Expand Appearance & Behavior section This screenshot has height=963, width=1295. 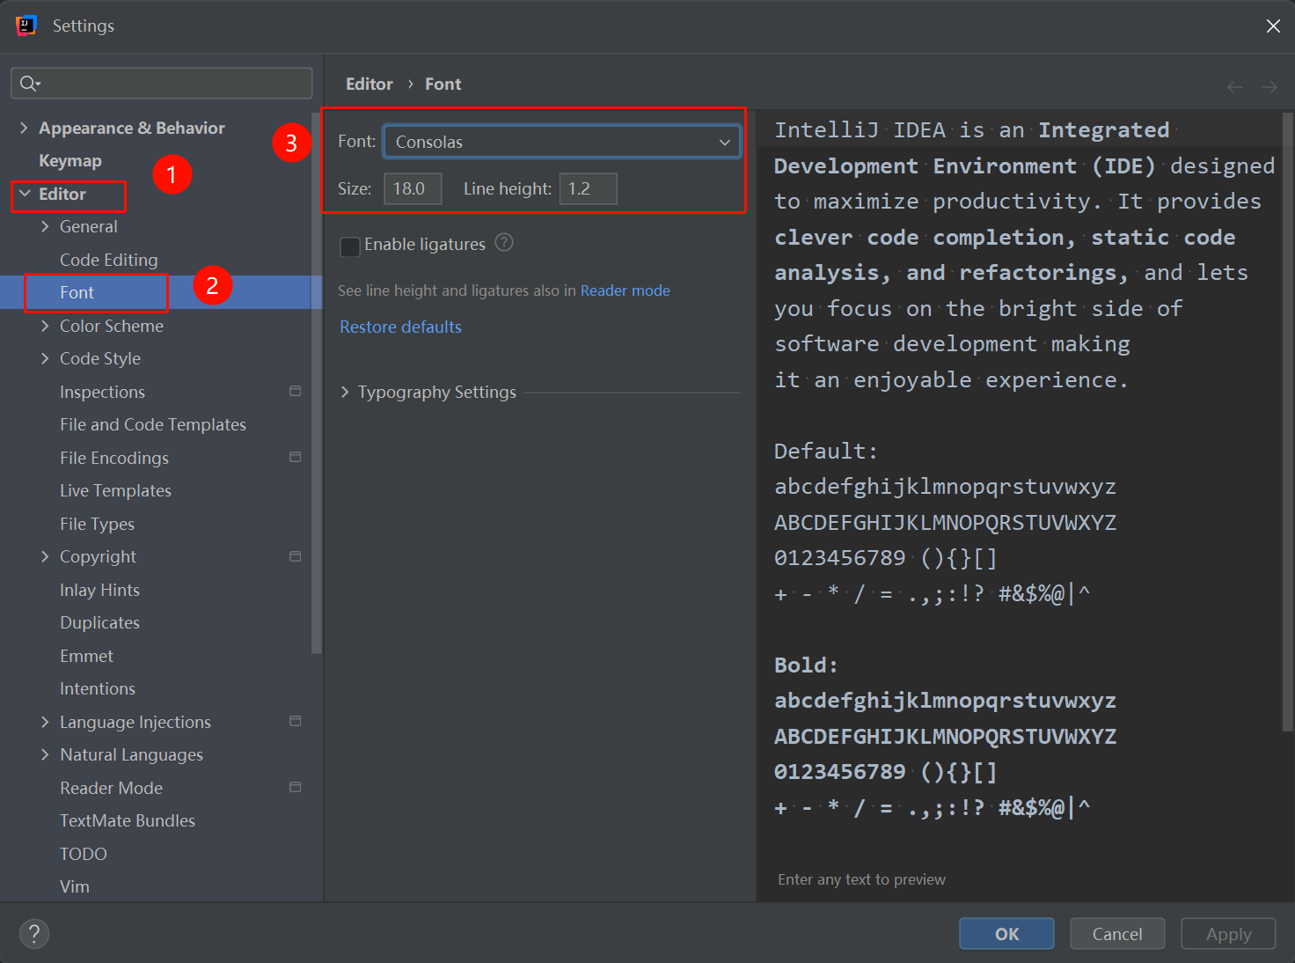click(24, 128)
